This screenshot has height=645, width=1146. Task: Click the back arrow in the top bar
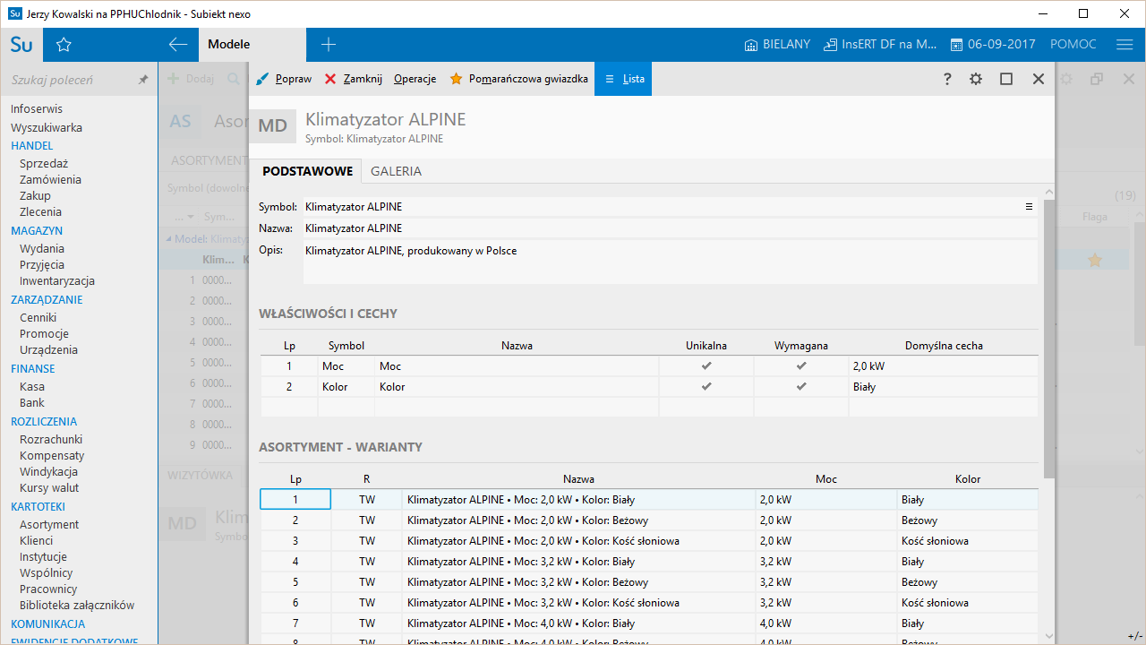pyautogui.click(x=178, y=45)
